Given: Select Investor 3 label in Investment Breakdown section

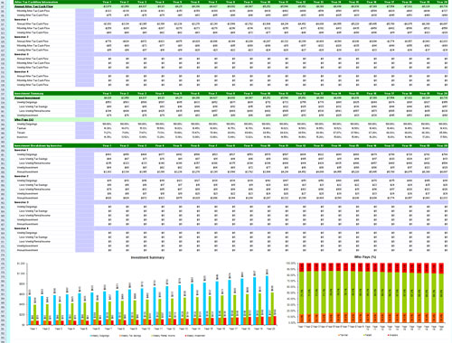Looking at the screenshot, I should pyautogui.click(x=22, y=202).
